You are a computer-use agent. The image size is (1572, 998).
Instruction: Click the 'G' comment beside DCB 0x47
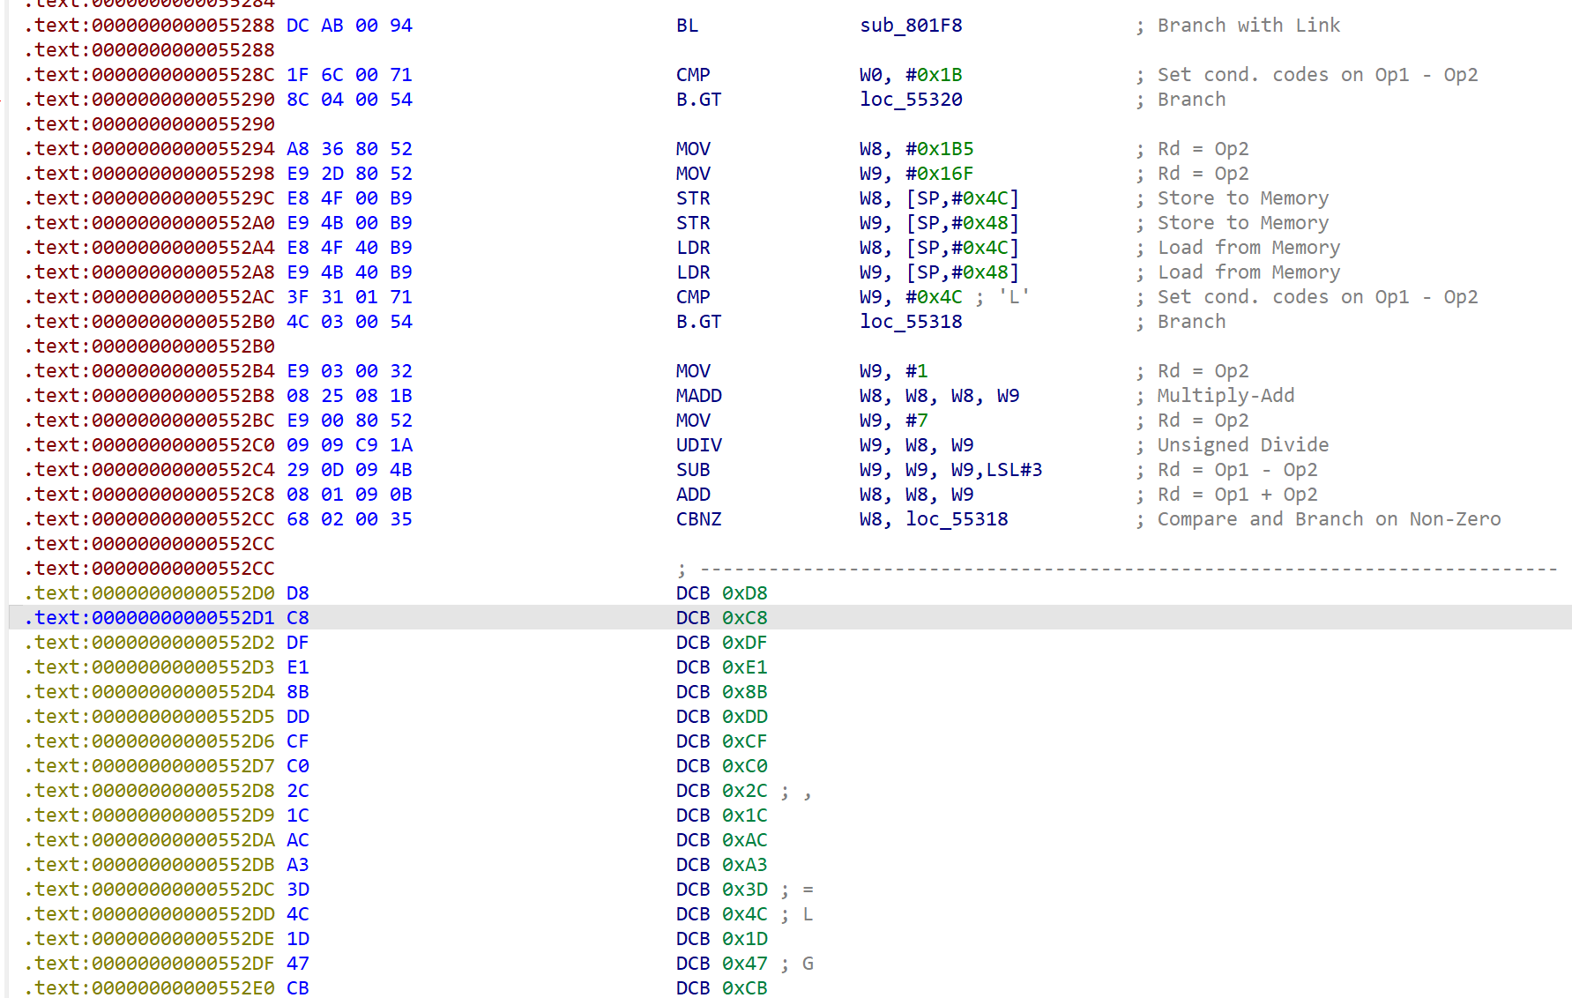point(808,964)
